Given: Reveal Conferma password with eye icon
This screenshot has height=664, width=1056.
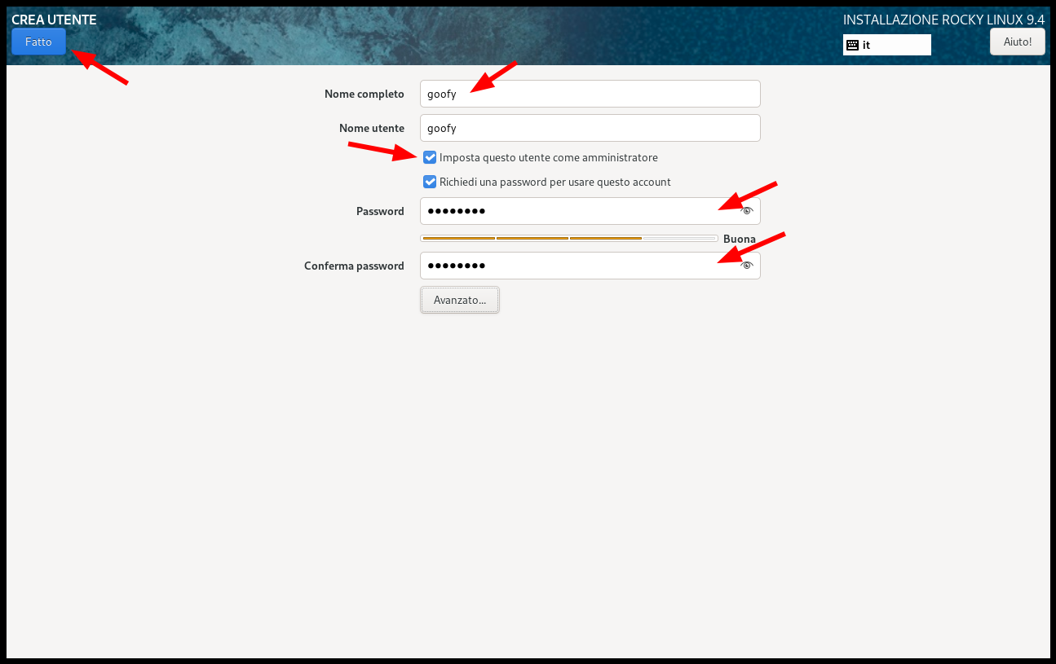Looking at the screenshot, I should (x=746, y=266).
